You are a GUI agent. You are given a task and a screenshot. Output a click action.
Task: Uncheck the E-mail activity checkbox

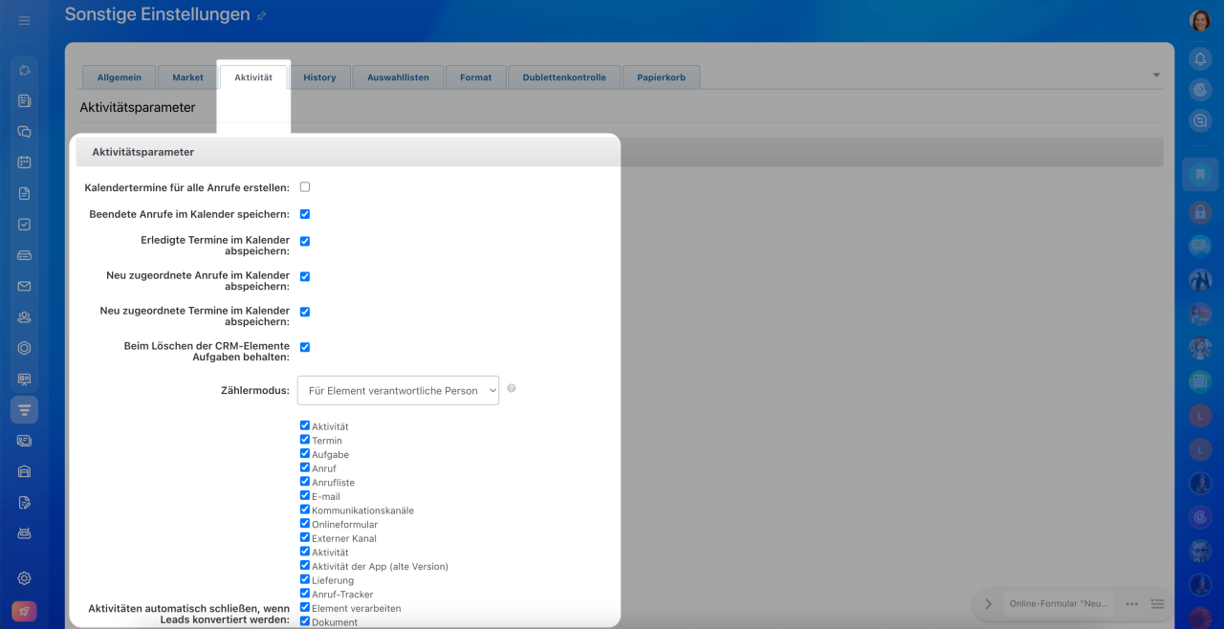tap(305, 495)
